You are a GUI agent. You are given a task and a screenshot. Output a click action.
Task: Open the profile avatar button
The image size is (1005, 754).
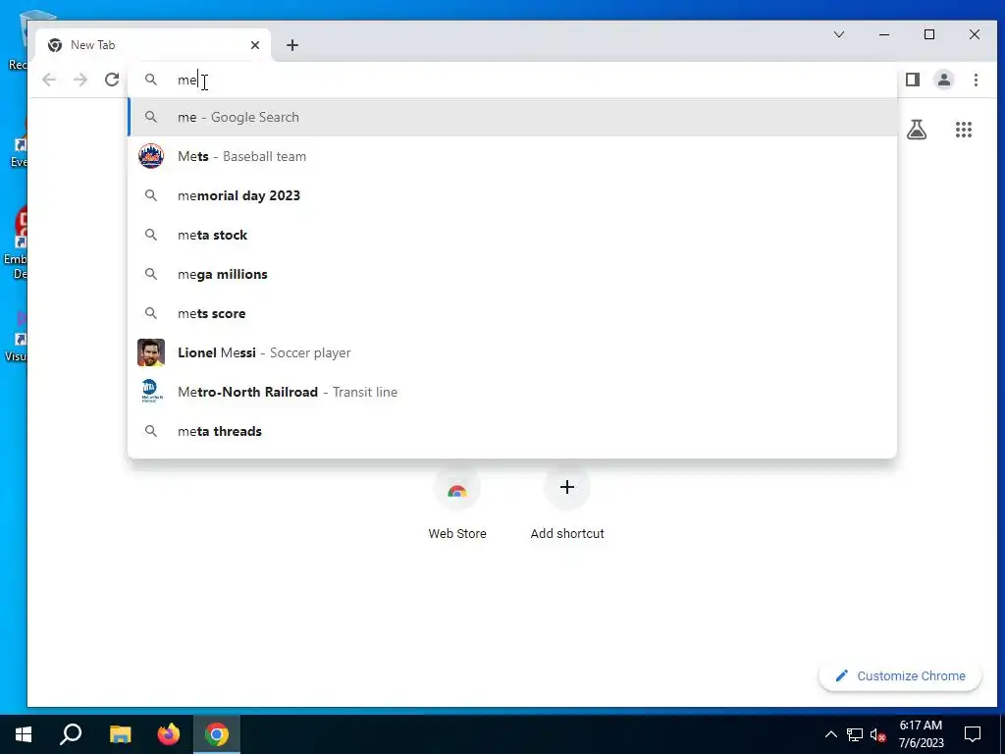click(944, 80)
